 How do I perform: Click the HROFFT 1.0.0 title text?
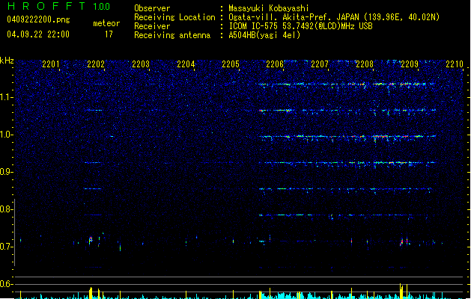[59, 6]
